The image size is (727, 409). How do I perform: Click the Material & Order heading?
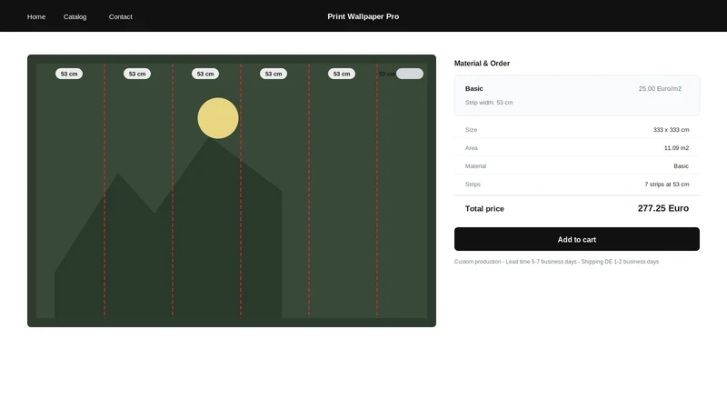coord(482,64)
